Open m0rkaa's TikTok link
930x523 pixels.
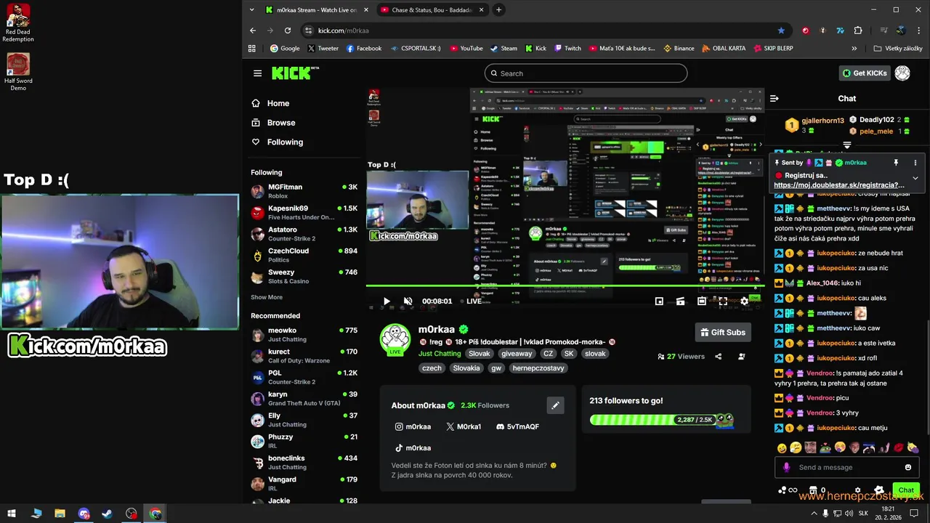413,448
